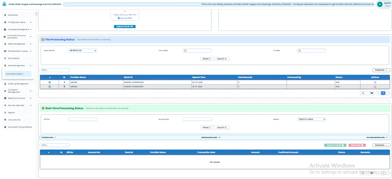
Task: Expand the Configuration setup menu
Action: pos(18,22)
